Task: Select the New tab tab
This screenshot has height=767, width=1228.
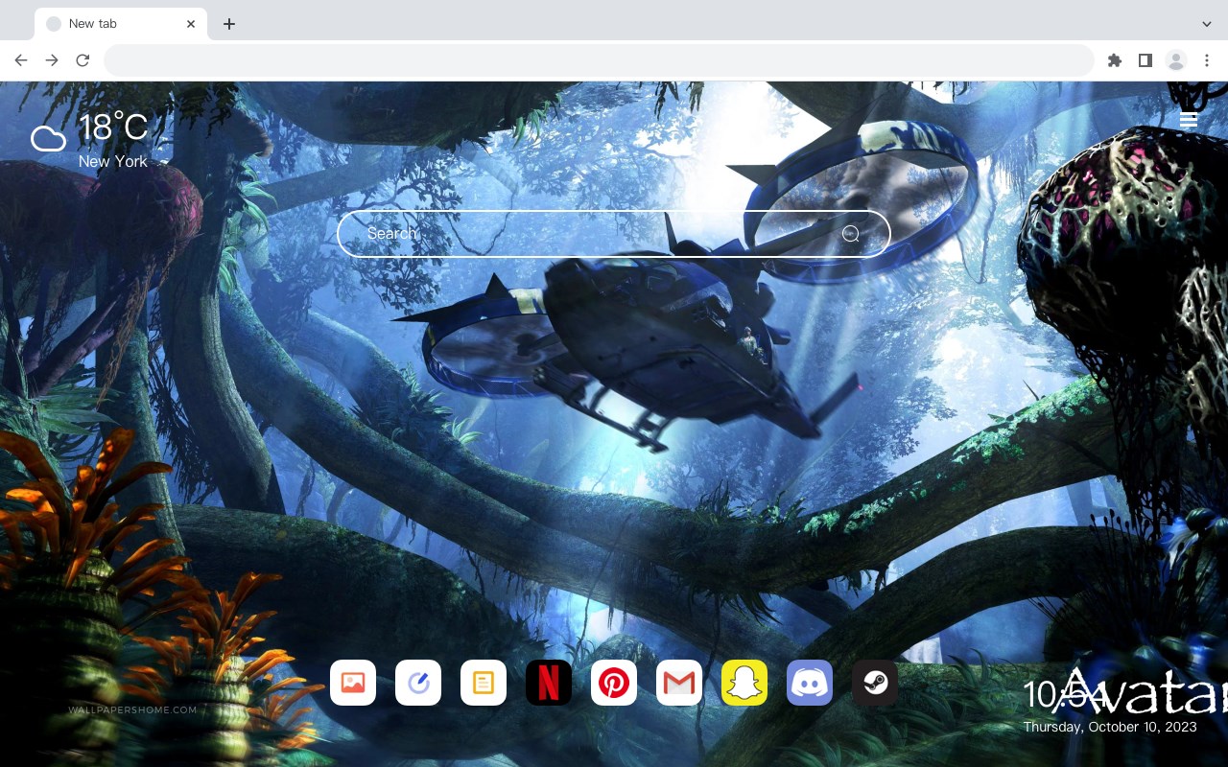Action: (x=121, y=24)
